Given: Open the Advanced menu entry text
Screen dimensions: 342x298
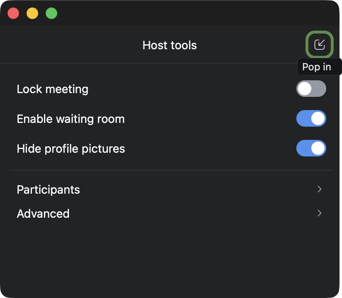Looking at the screenshot, I should 43,214.
